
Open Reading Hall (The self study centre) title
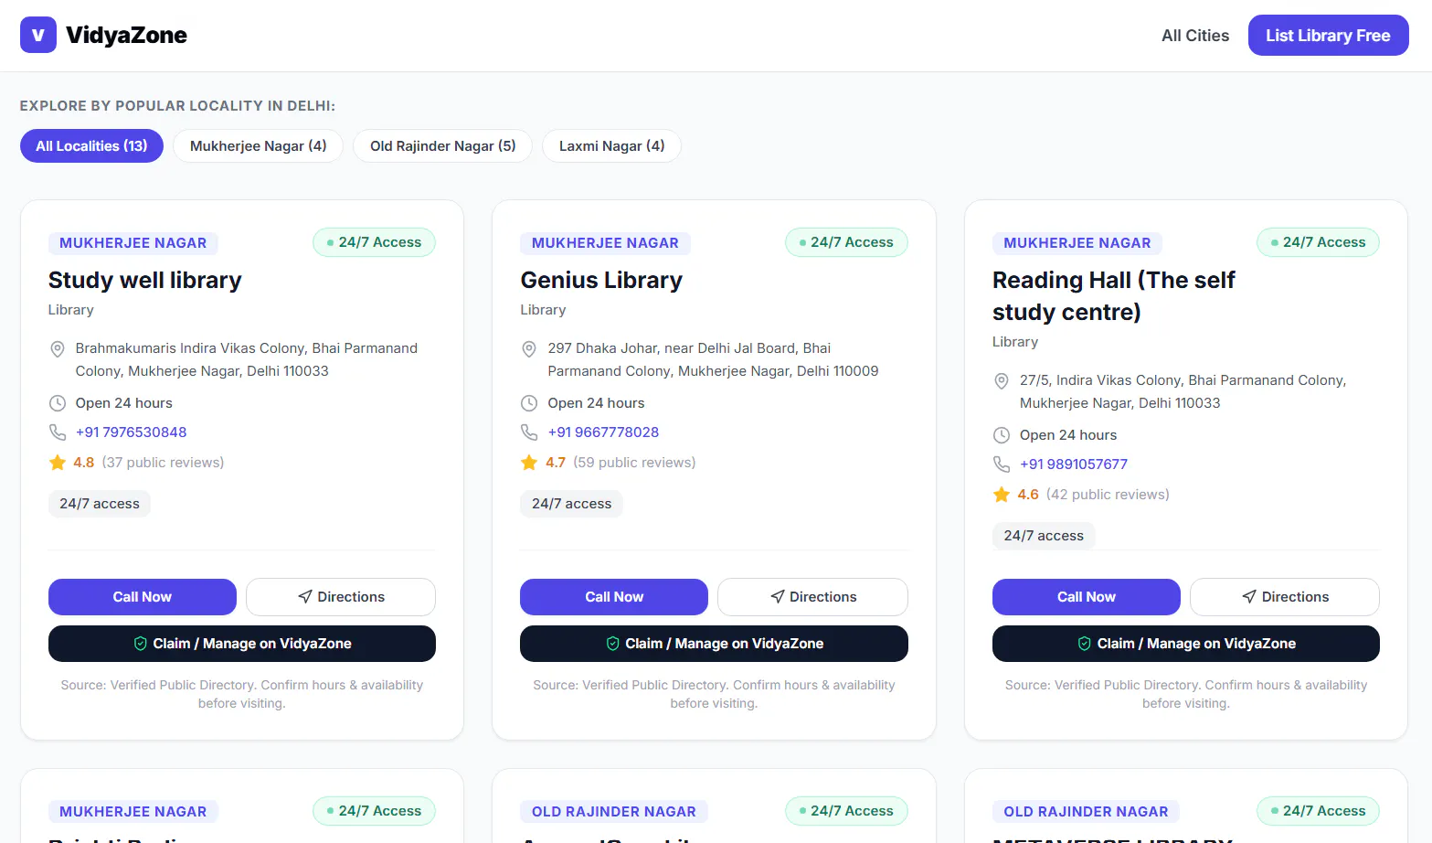point(1114,296)
